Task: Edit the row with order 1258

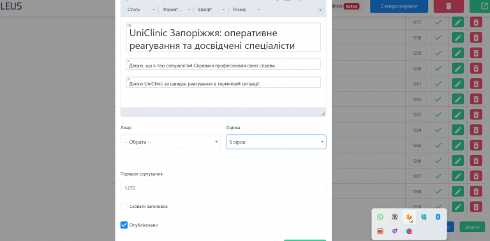Action: pos(458,38)
